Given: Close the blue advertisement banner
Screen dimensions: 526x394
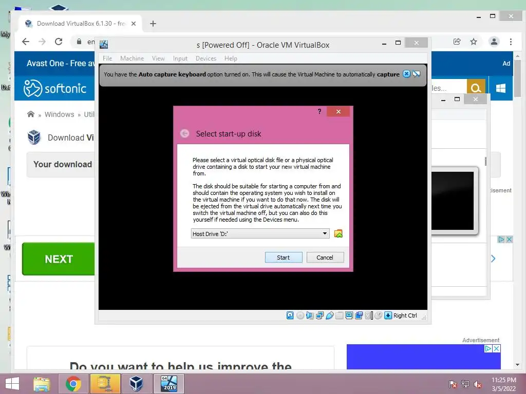Looking at the screenshot, I should pos(497,348).
